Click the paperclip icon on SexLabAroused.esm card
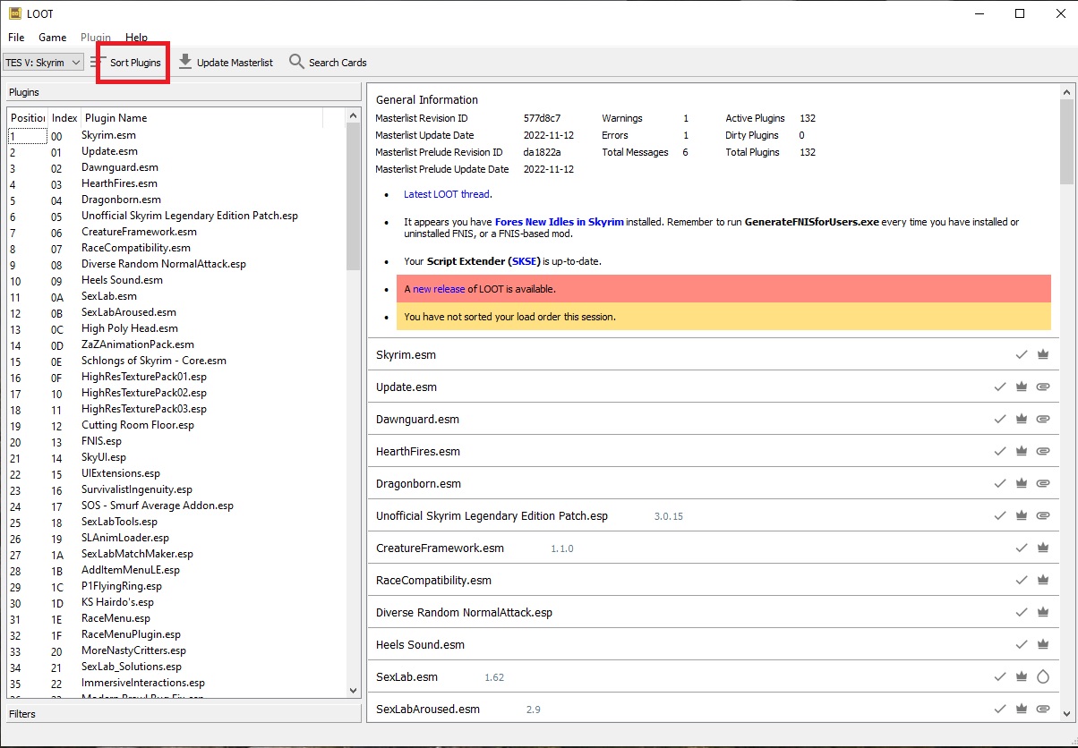 [x=1042, y=710]
